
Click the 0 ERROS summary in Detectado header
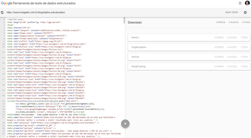[x=221, y=22]
